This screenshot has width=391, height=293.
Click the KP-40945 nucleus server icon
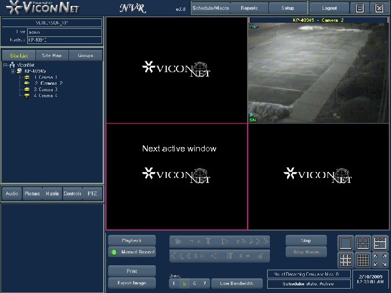[x=19, y=71]
